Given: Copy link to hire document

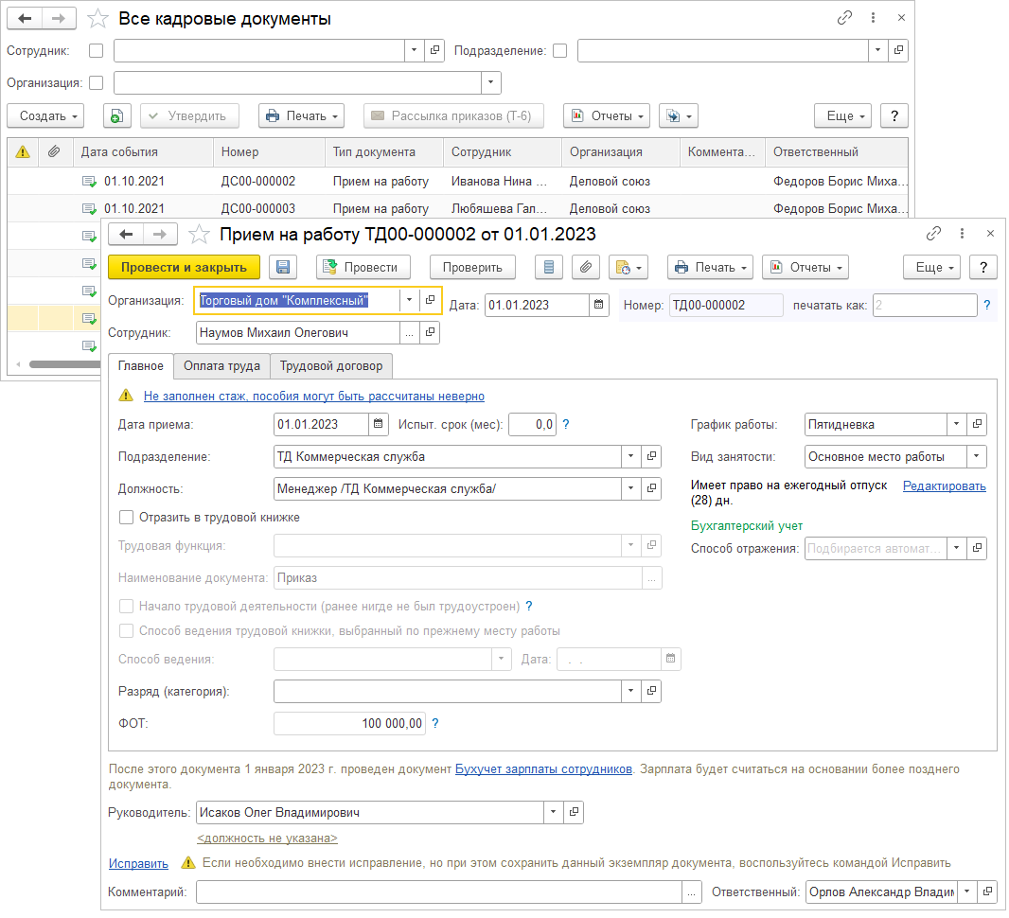Looking at the screenshot, I should [x=933, y=234].
